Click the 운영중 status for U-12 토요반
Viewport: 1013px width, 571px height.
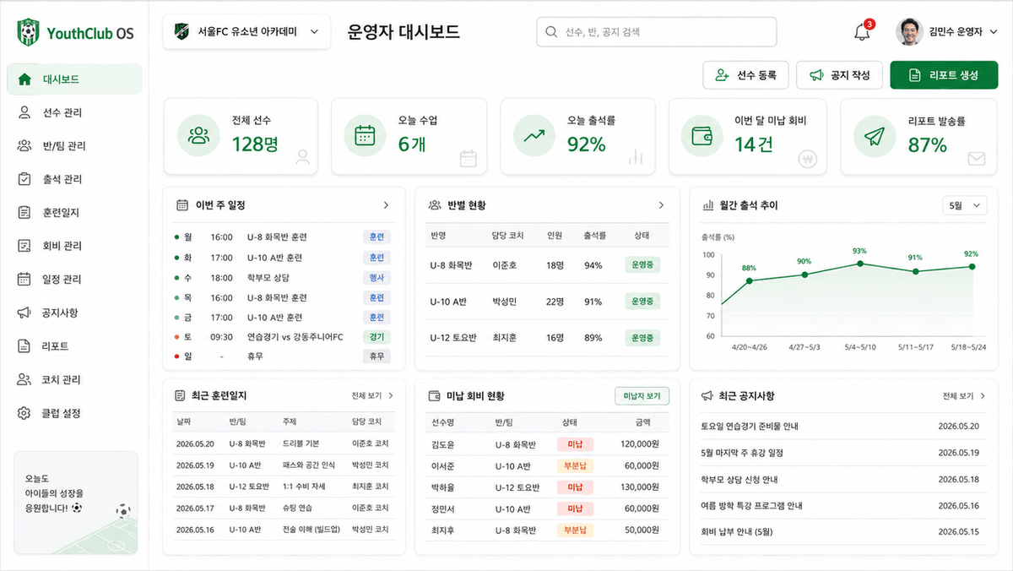coord(642,338)
